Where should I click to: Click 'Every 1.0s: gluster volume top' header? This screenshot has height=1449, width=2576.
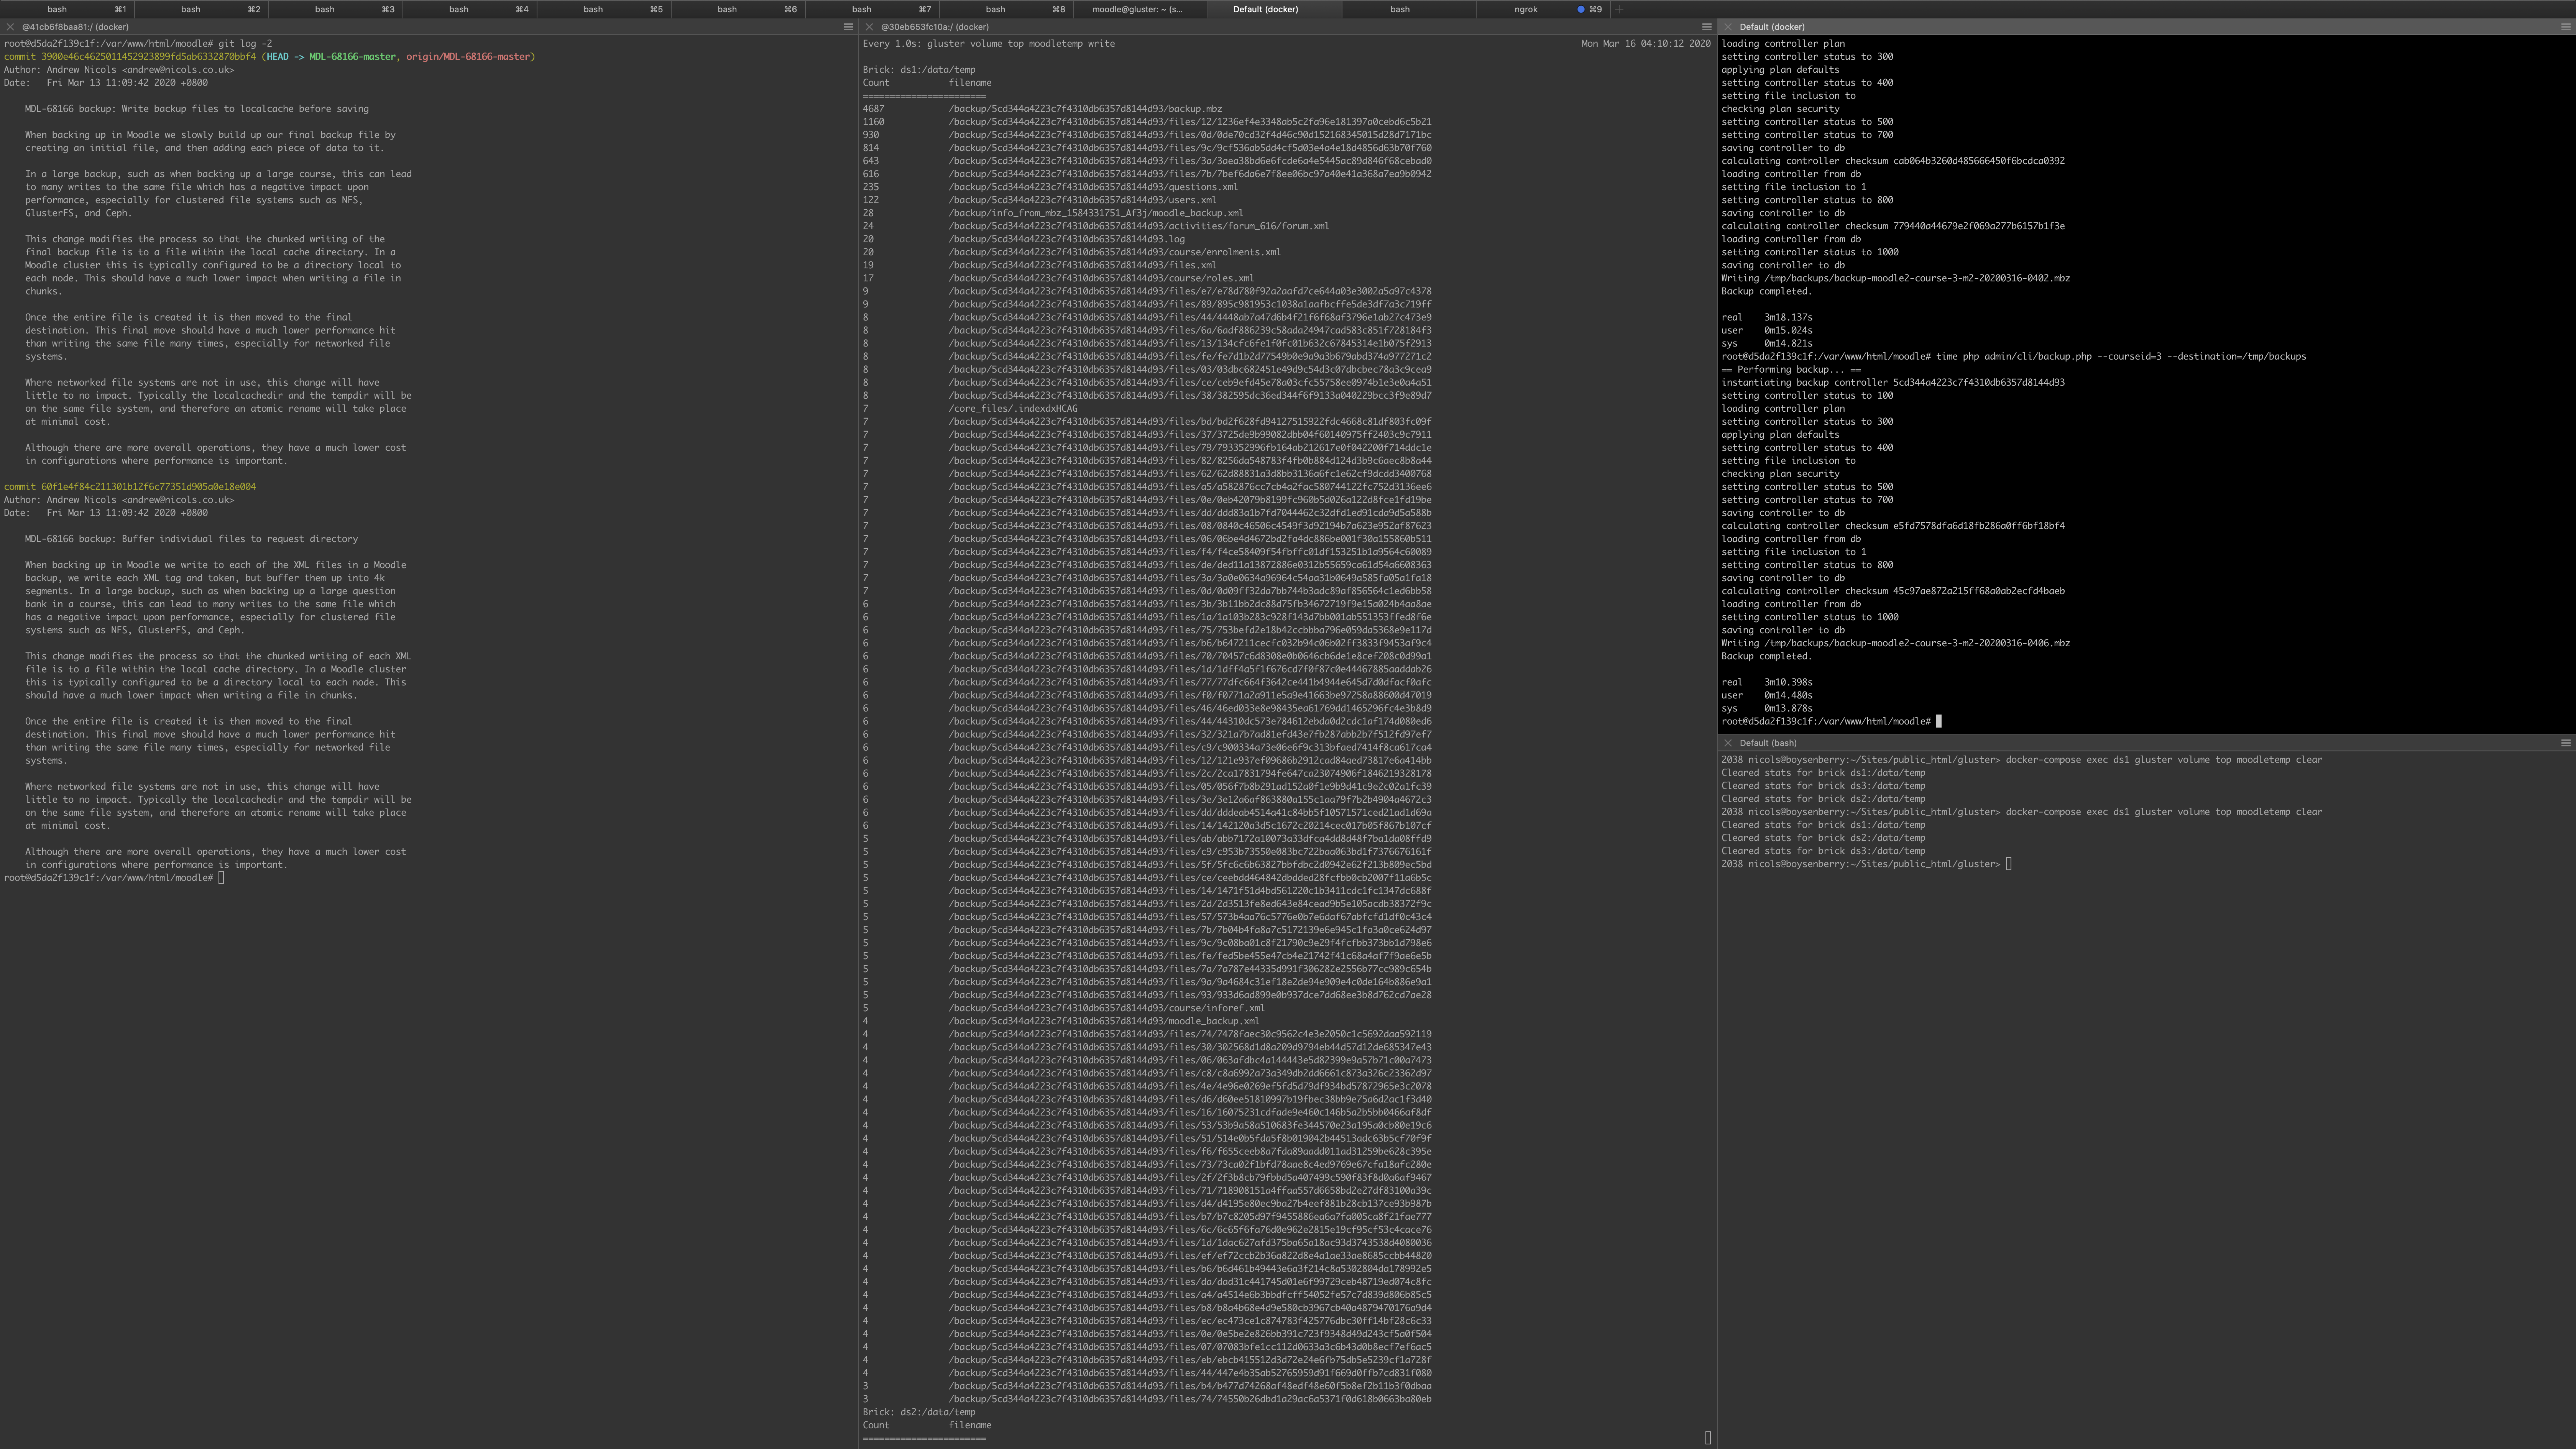click(989, 44)
